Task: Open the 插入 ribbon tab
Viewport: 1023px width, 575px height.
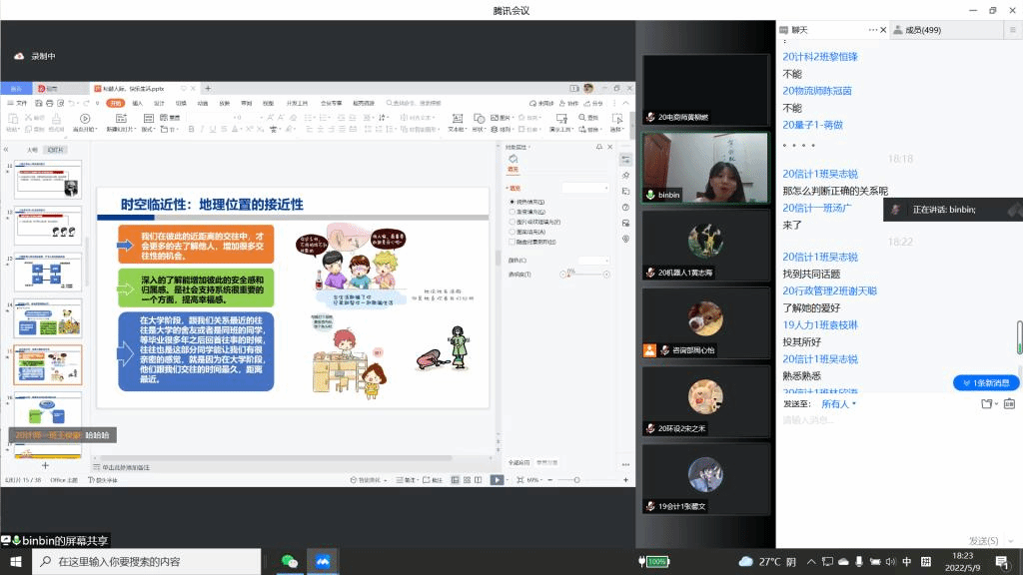Action: (x=137, y=103)
